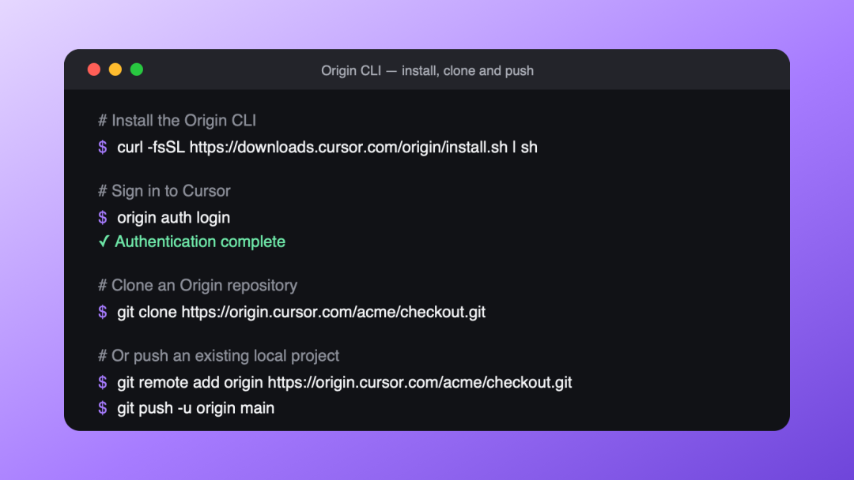Screen dimensions: 854x480
Task: Select the comment '# Or push an existing local project'
Action: click(218, 355)
